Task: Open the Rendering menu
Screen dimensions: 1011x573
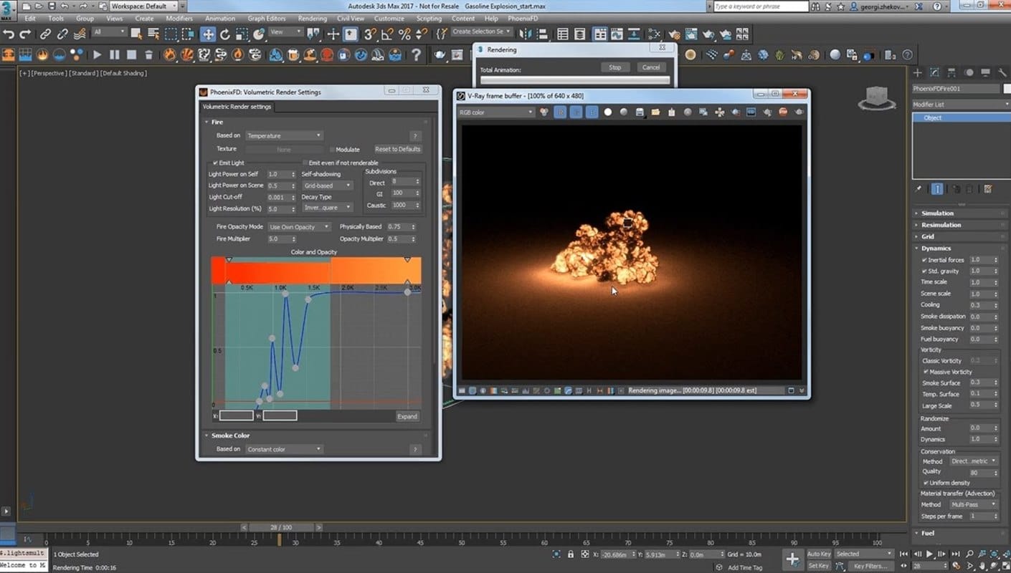Action: point(312,19)
